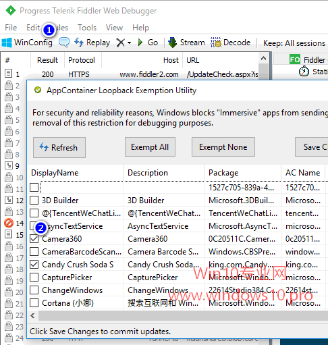This screenshot has height=345, width=328.
Task: Open the Keep: All sessions dropdown
Action: click(x=294, y=43)
